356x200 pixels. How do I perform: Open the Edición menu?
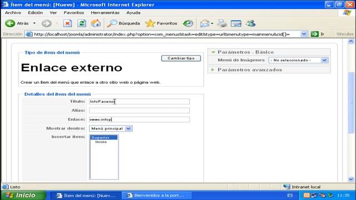coord(35,13)
